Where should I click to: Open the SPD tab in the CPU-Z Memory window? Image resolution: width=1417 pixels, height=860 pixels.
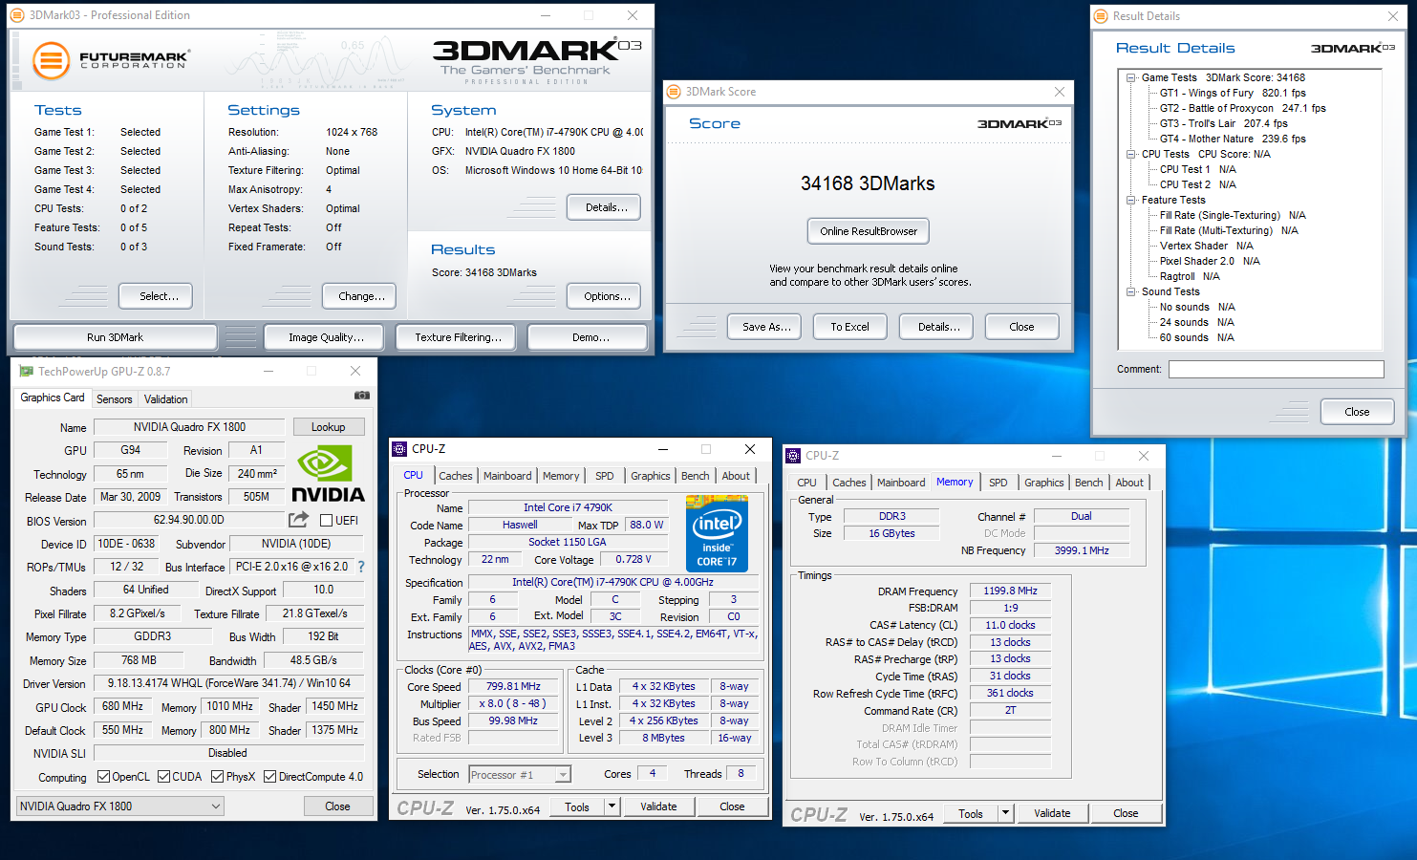tap(998, 483)
